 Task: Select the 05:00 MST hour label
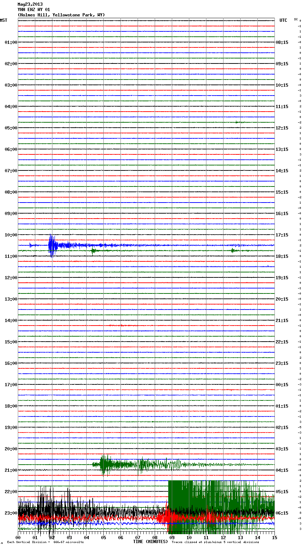pyautogui.click(x=11, y=128)
